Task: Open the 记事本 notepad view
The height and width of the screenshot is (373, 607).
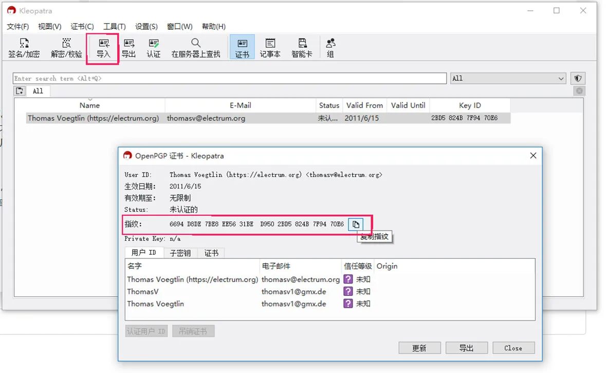Action: pyautogui.click(x=270, y=48)
